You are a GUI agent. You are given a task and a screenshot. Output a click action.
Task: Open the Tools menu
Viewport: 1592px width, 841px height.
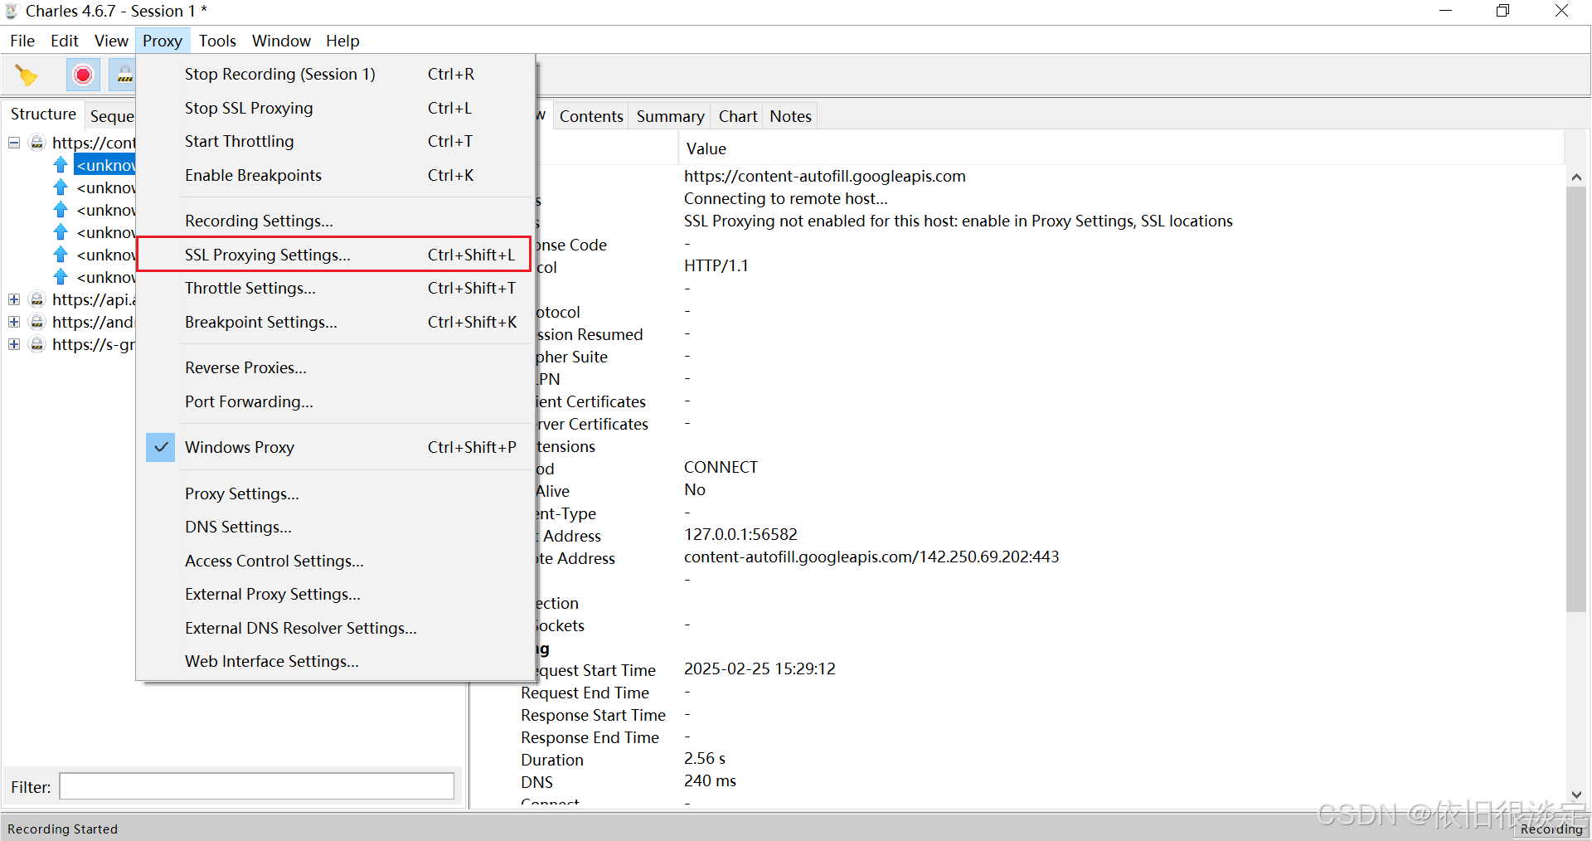(217, 41)
